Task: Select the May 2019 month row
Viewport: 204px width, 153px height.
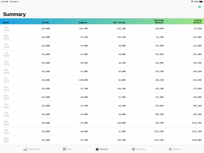Action: (102, 37)
